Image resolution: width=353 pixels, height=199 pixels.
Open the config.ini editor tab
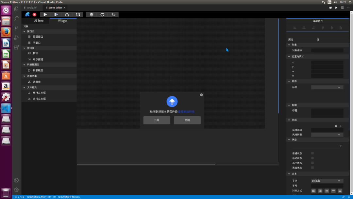32,8
